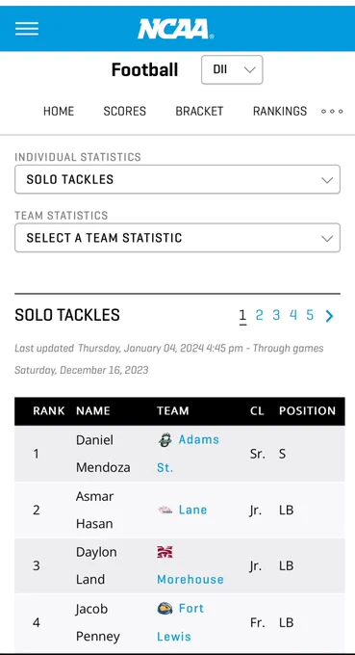Switch to the Scores tab
The image size is (355, 655).
(x=125, y=111)
